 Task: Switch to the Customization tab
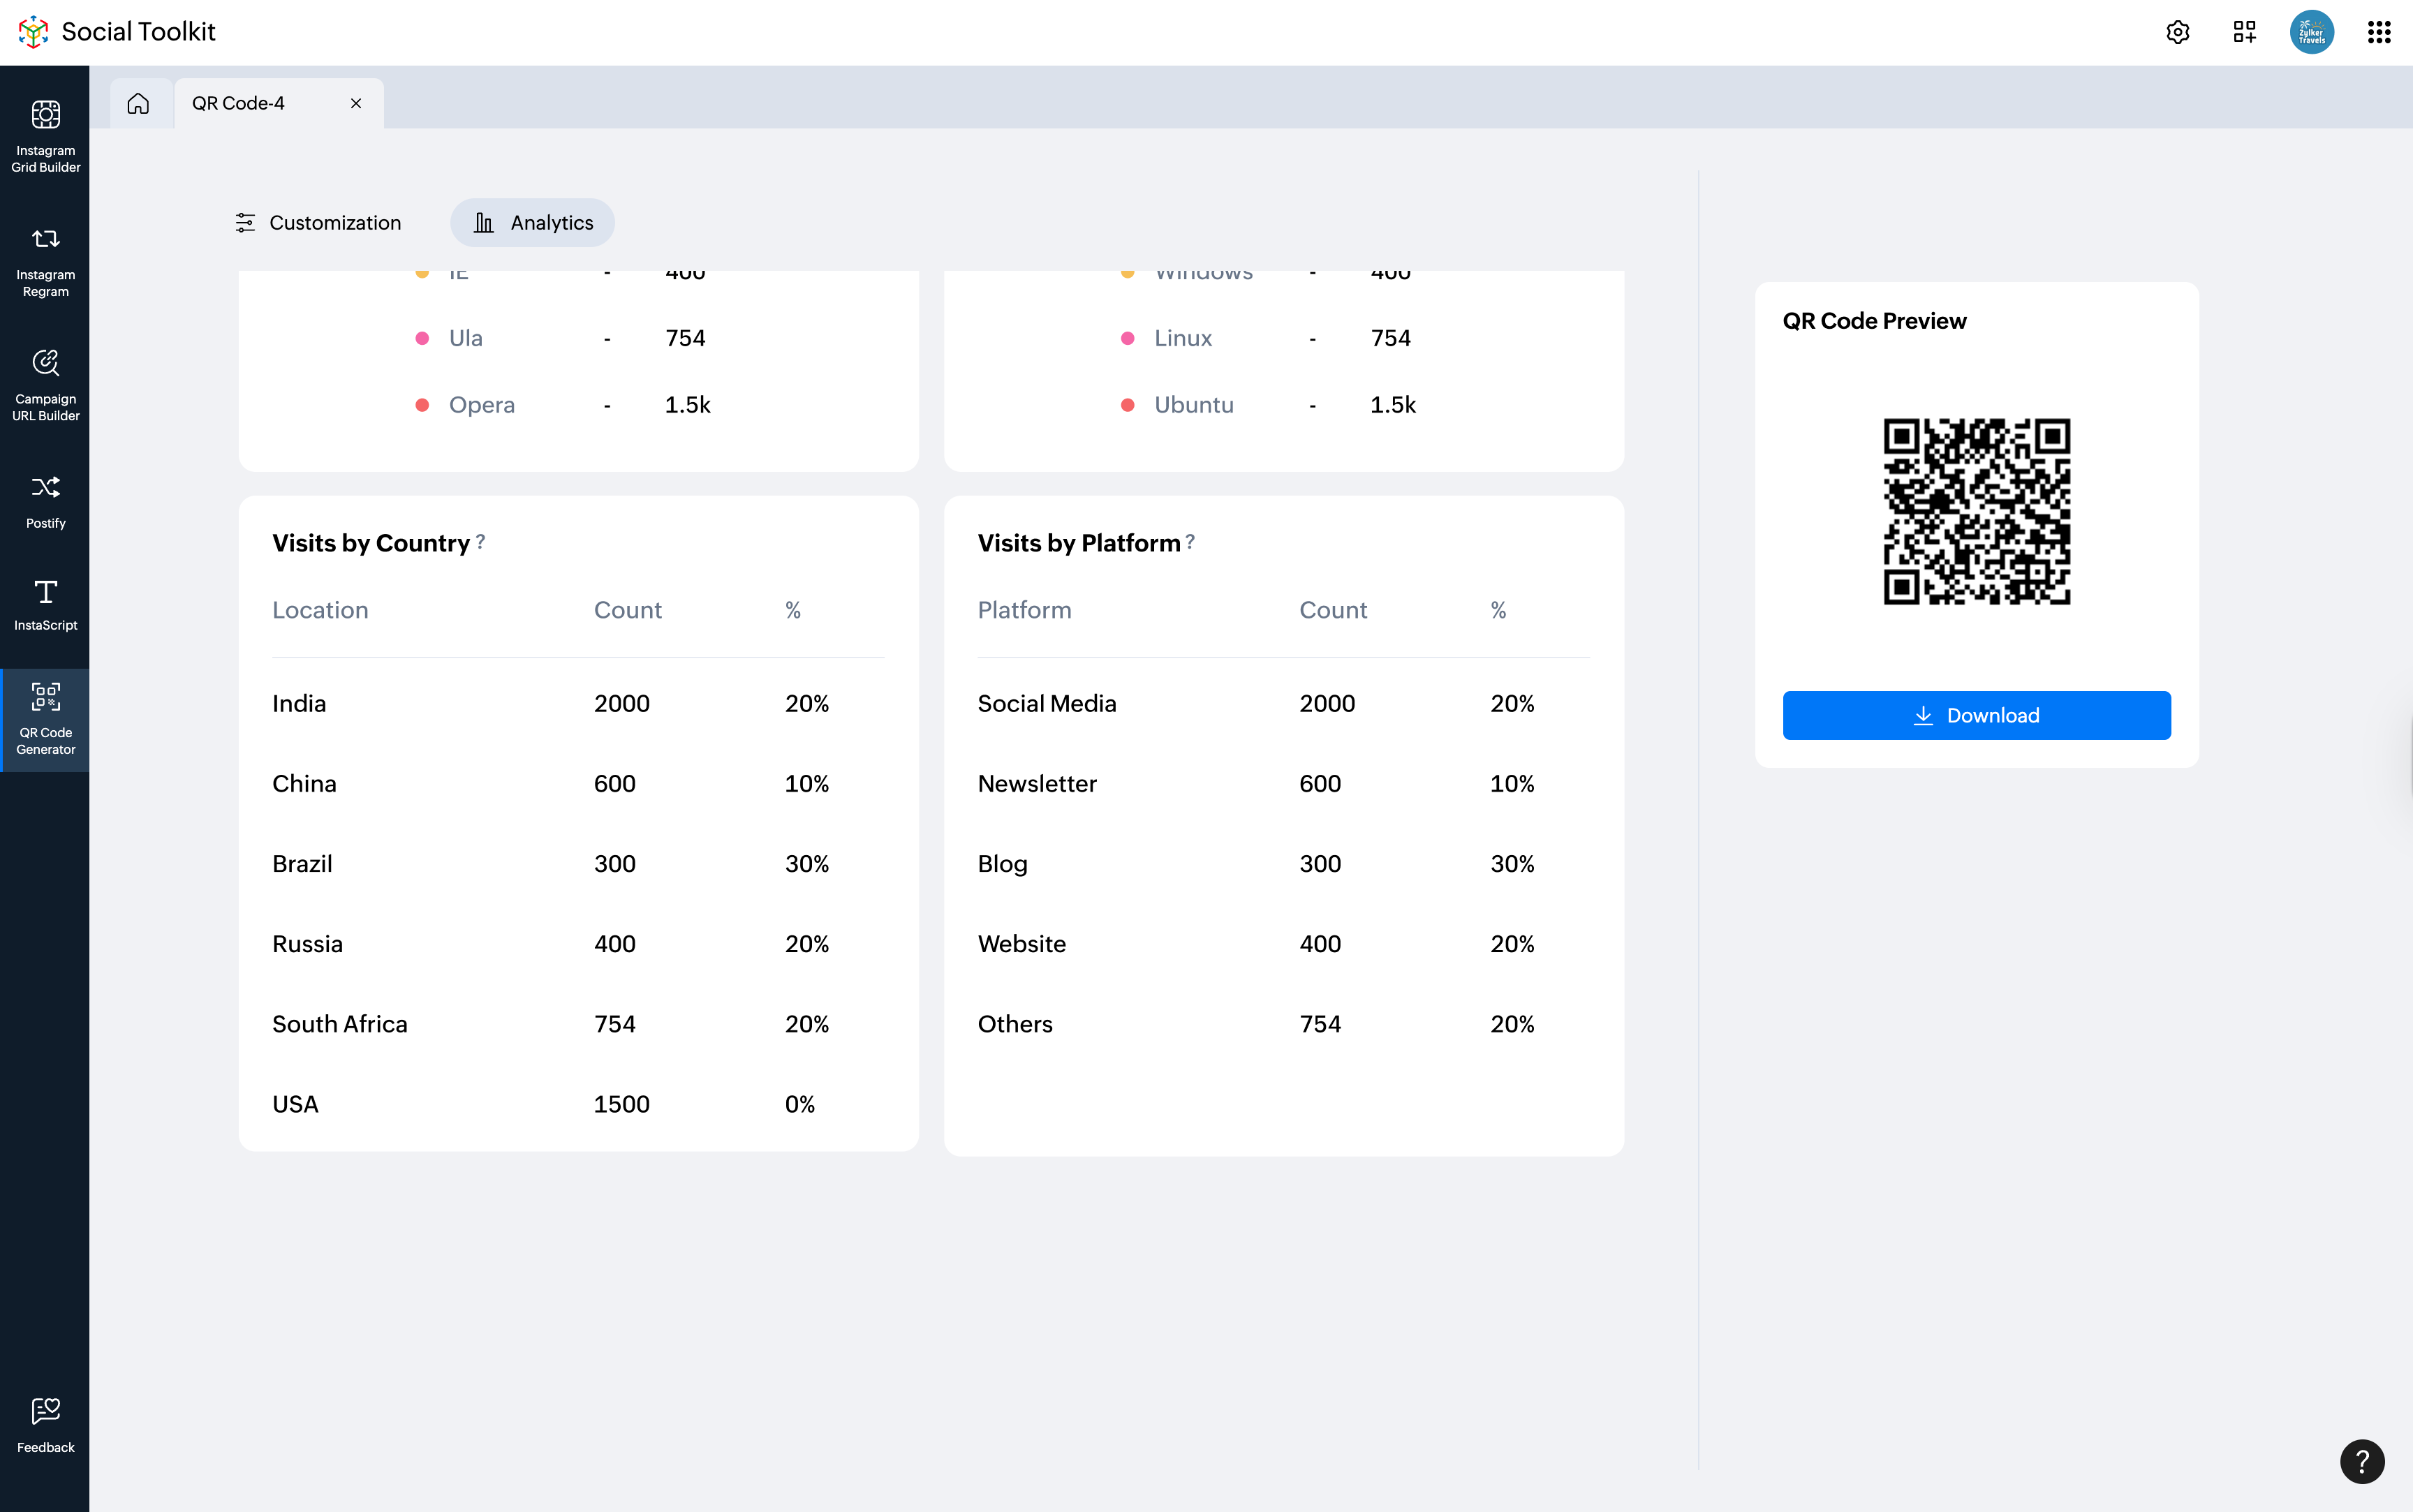point(318,223)
